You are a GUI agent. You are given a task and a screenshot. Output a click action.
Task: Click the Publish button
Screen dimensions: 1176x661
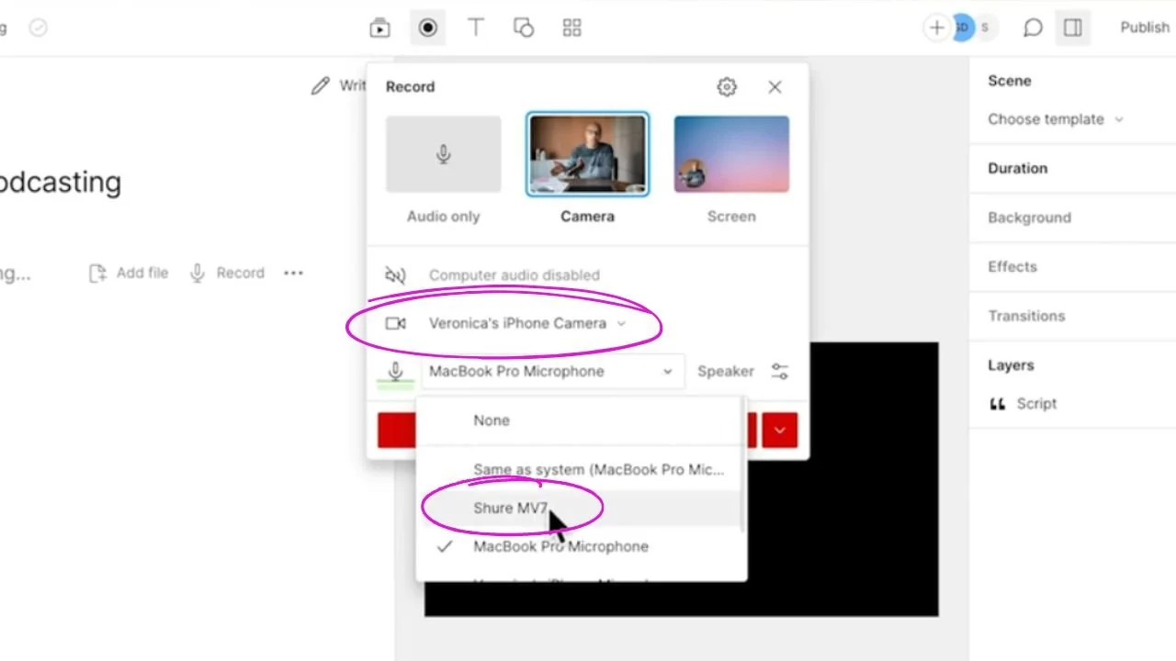[x=1145, y=28]
